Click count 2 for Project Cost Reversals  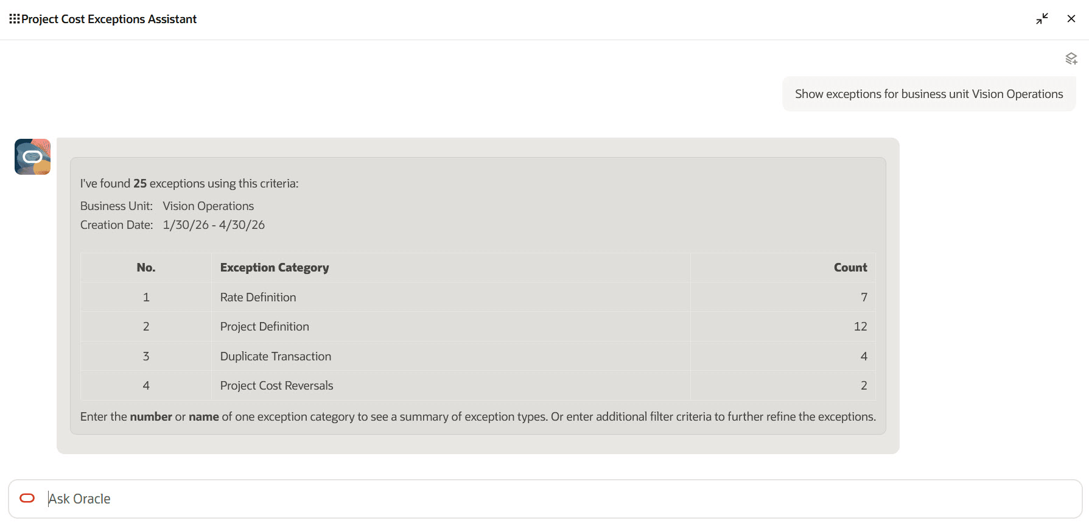(864, 385)
